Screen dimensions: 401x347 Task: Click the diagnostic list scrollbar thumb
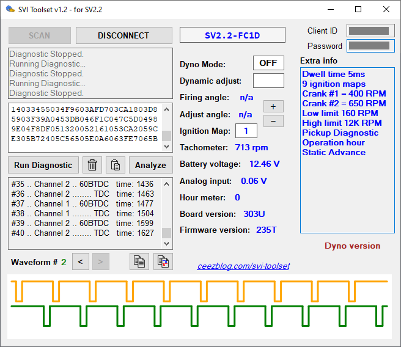coord(167,233)
